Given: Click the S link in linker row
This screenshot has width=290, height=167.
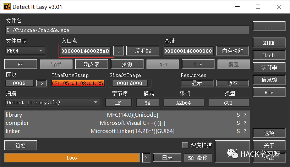Looking at the screenshot, I should pyautogui.click(x=238, y=131).
